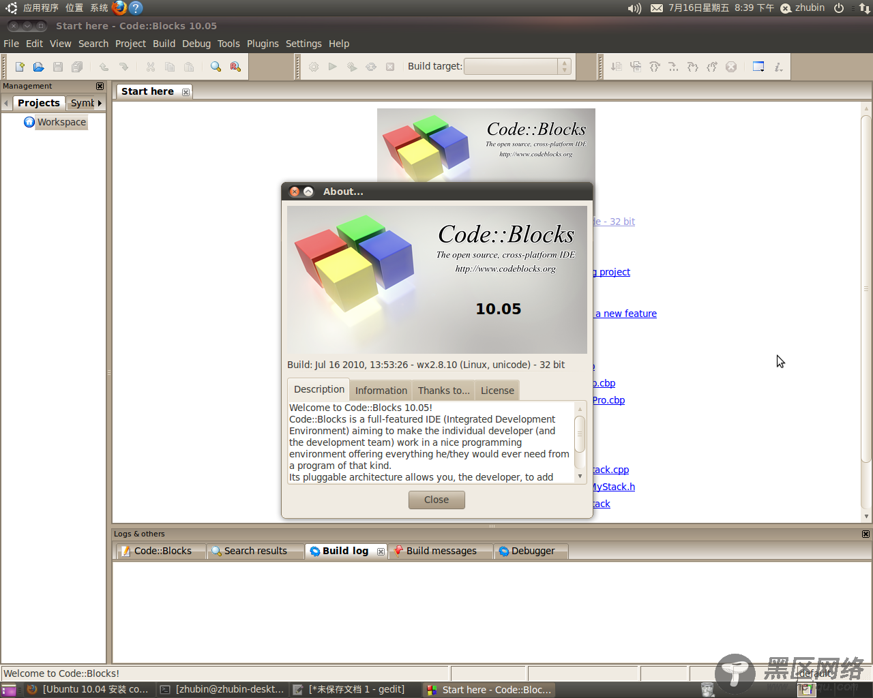Viewport: 873px width, 698px height.
Task: Open the Code::Blocks log tab
Action: pos(162,551)
